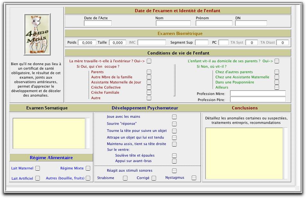Click the Conclusions text area scrollbar

click(x=285, y=153)
